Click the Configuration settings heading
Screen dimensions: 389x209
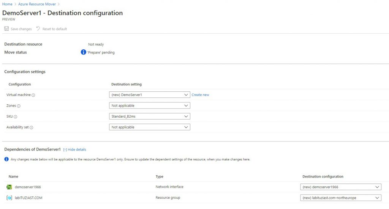point(25,72)
